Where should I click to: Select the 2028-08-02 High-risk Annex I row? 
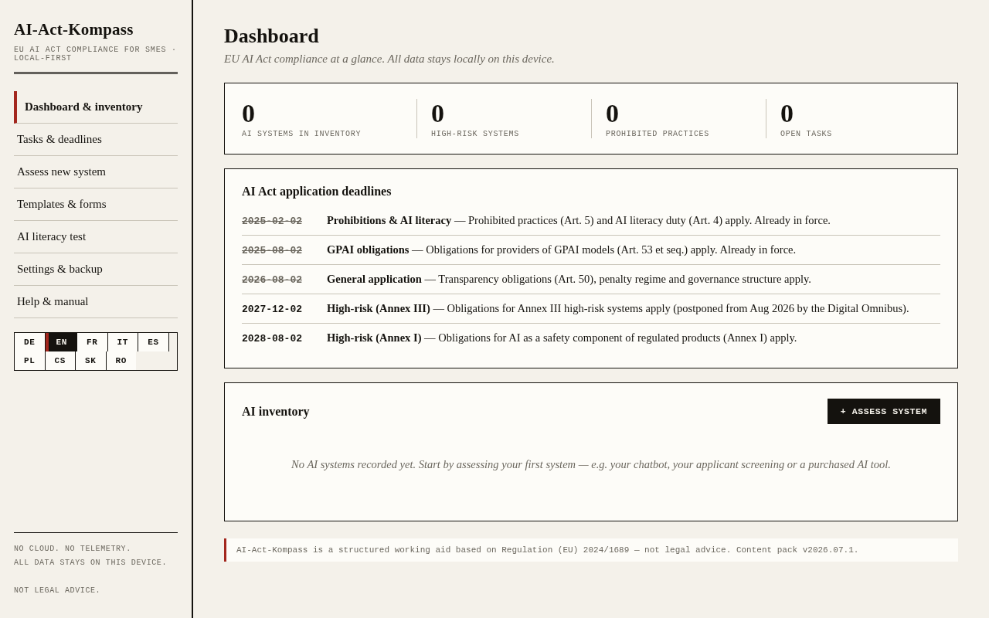[x=591, y=338]
